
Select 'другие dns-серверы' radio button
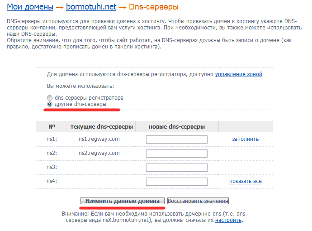click(50, 104)
